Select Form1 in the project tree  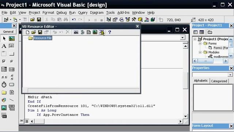[221, 48]
